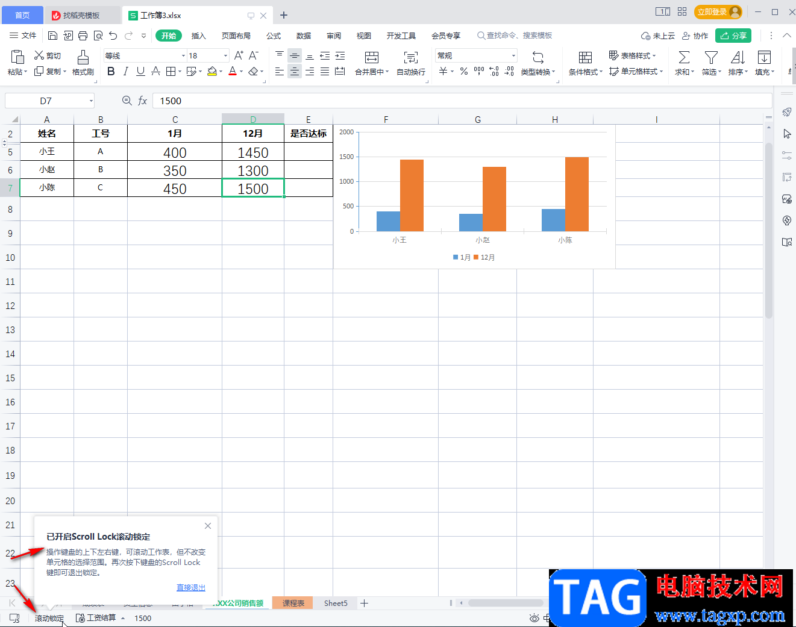Close the Scroll Lock notification popup
Image resolution: width=796 pixels, height=627 pixels.
[208, 526]
